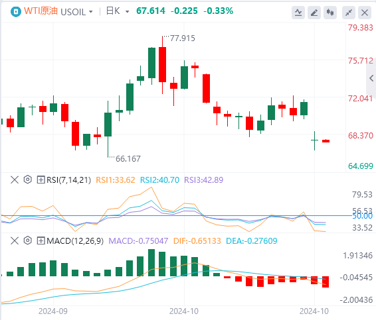
Task: Select the pencil drawing tool icon
Action: point(314,13)
